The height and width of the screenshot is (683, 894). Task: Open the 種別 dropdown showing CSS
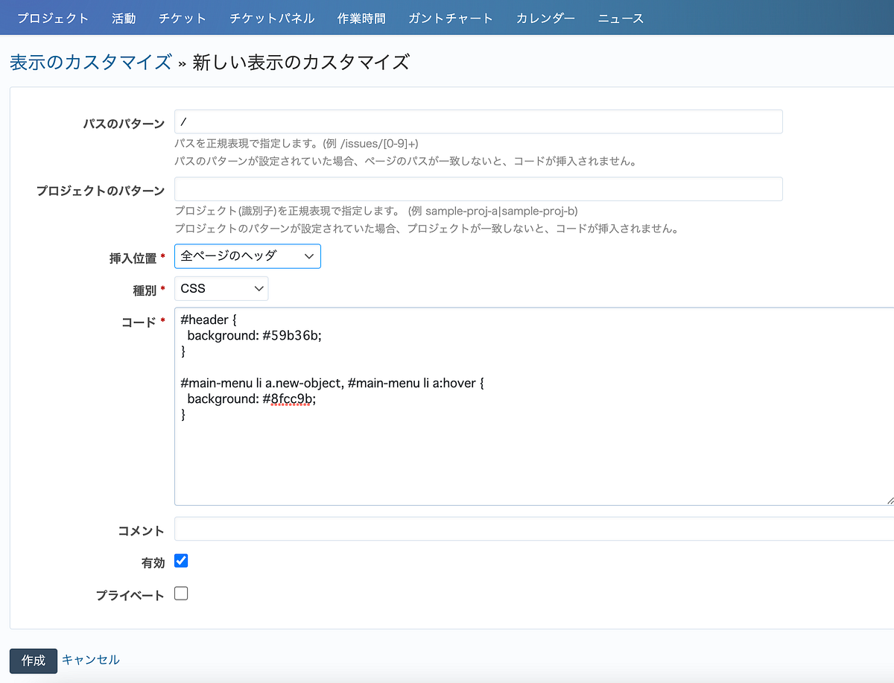click(x=221, y=288)
